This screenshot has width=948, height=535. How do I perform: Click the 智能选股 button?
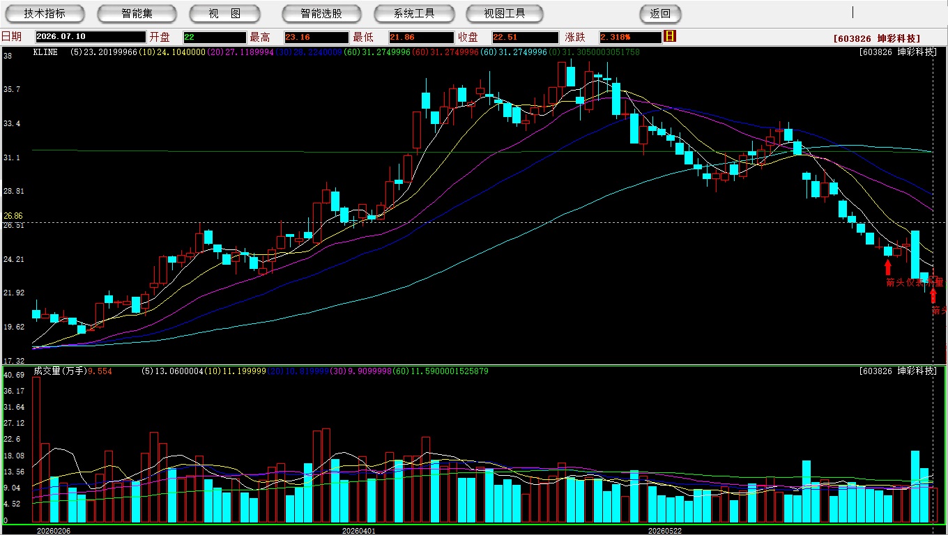(321, 13)
